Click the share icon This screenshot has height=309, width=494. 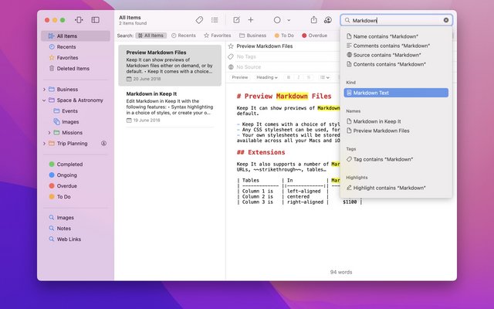tap(313, 20)
